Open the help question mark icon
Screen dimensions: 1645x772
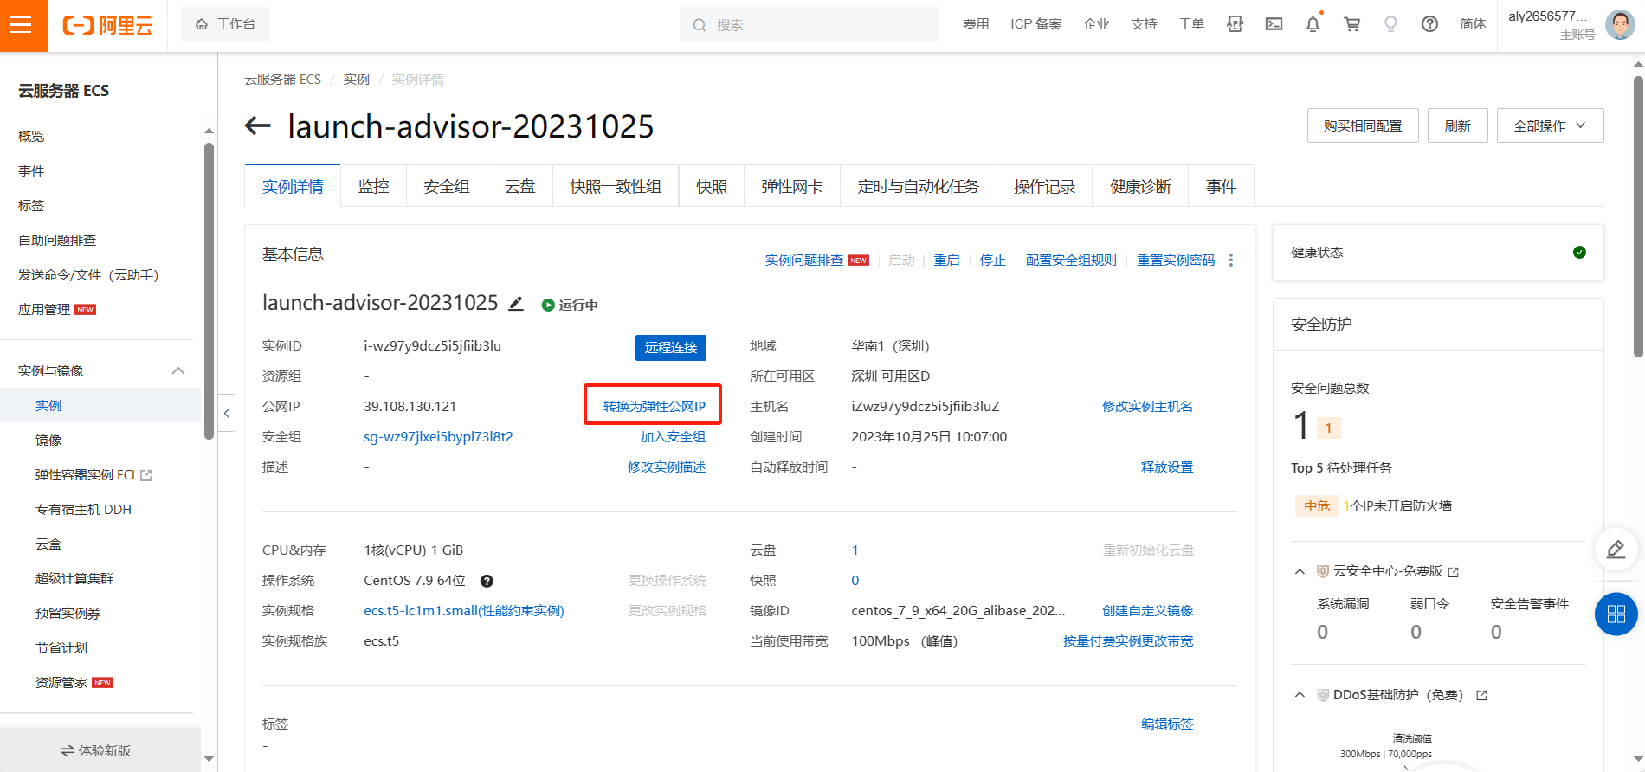(1429, 24)
